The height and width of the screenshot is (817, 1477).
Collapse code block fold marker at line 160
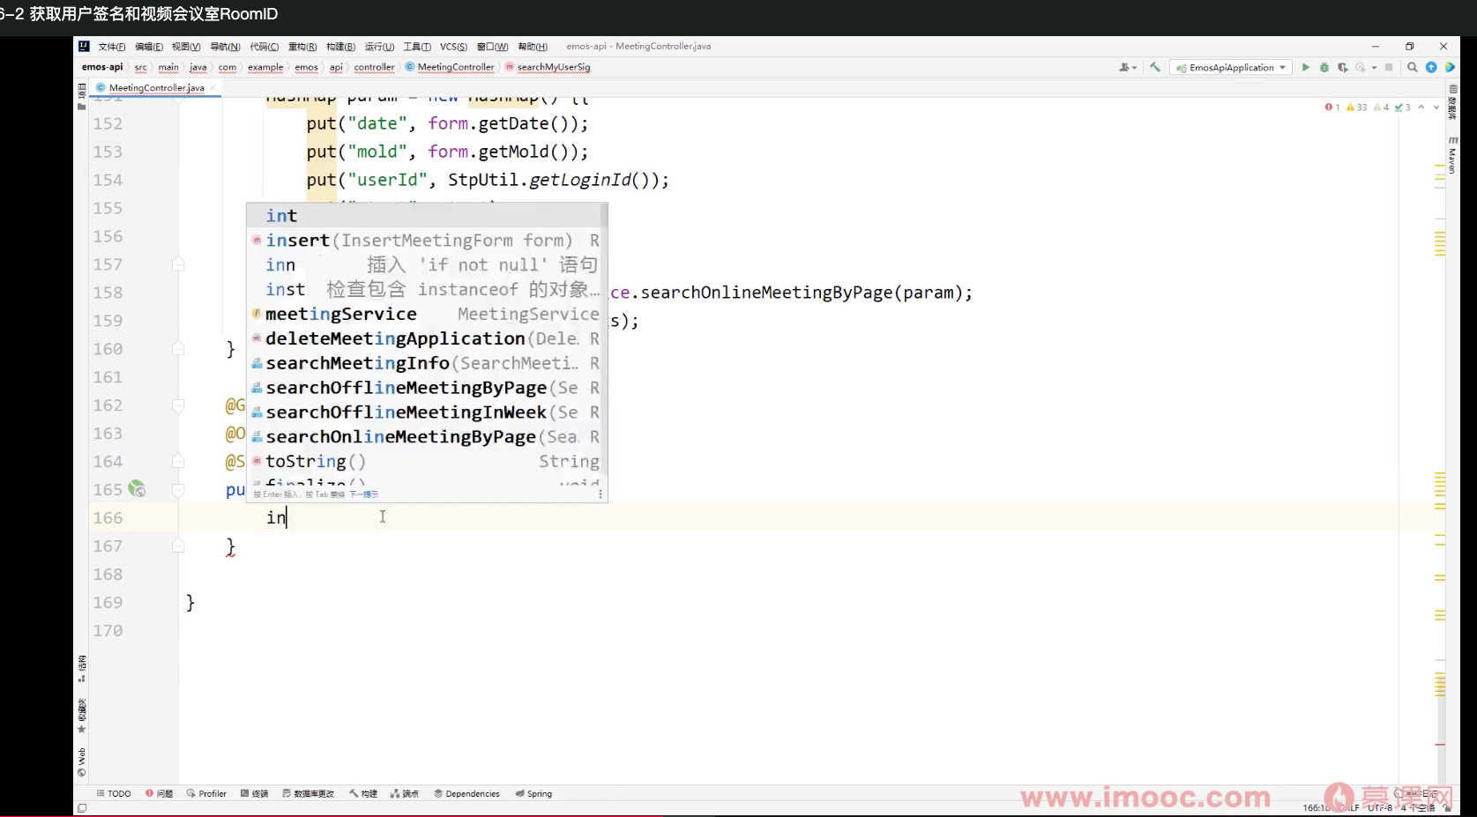(x=178, y=349)
